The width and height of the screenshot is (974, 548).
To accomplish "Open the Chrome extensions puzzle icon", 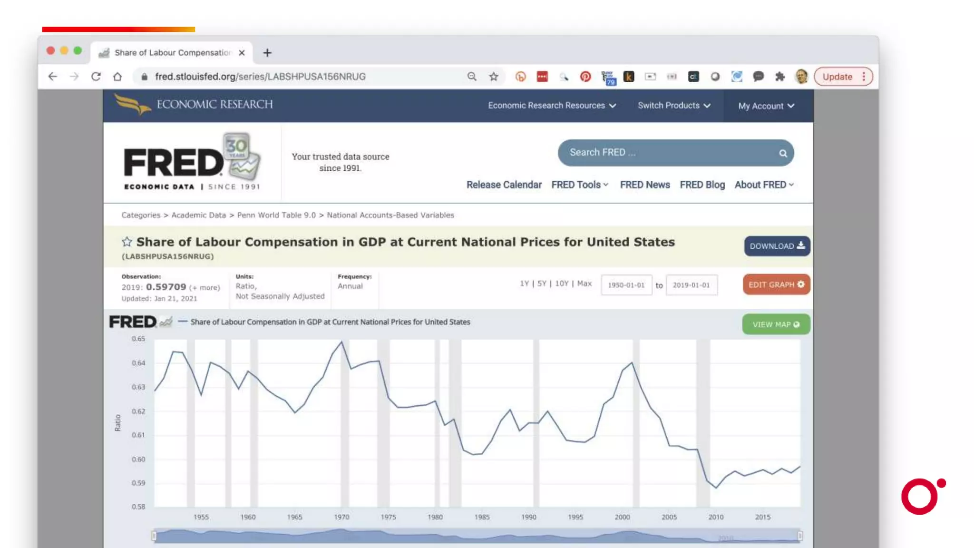I will point(780,77).
